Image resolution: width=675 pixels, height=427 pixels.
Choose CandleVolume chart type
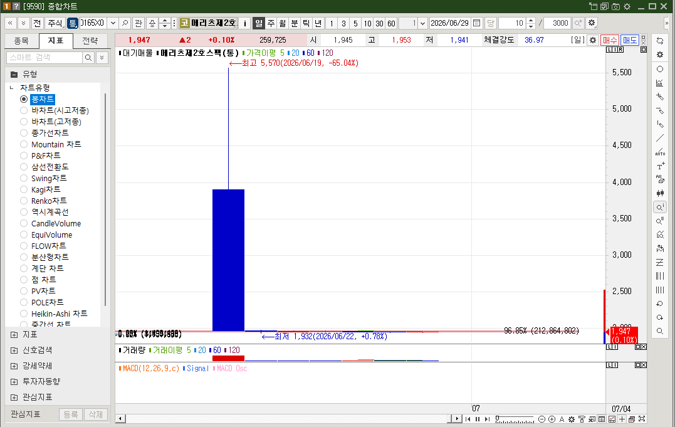[x=24, y=223]
